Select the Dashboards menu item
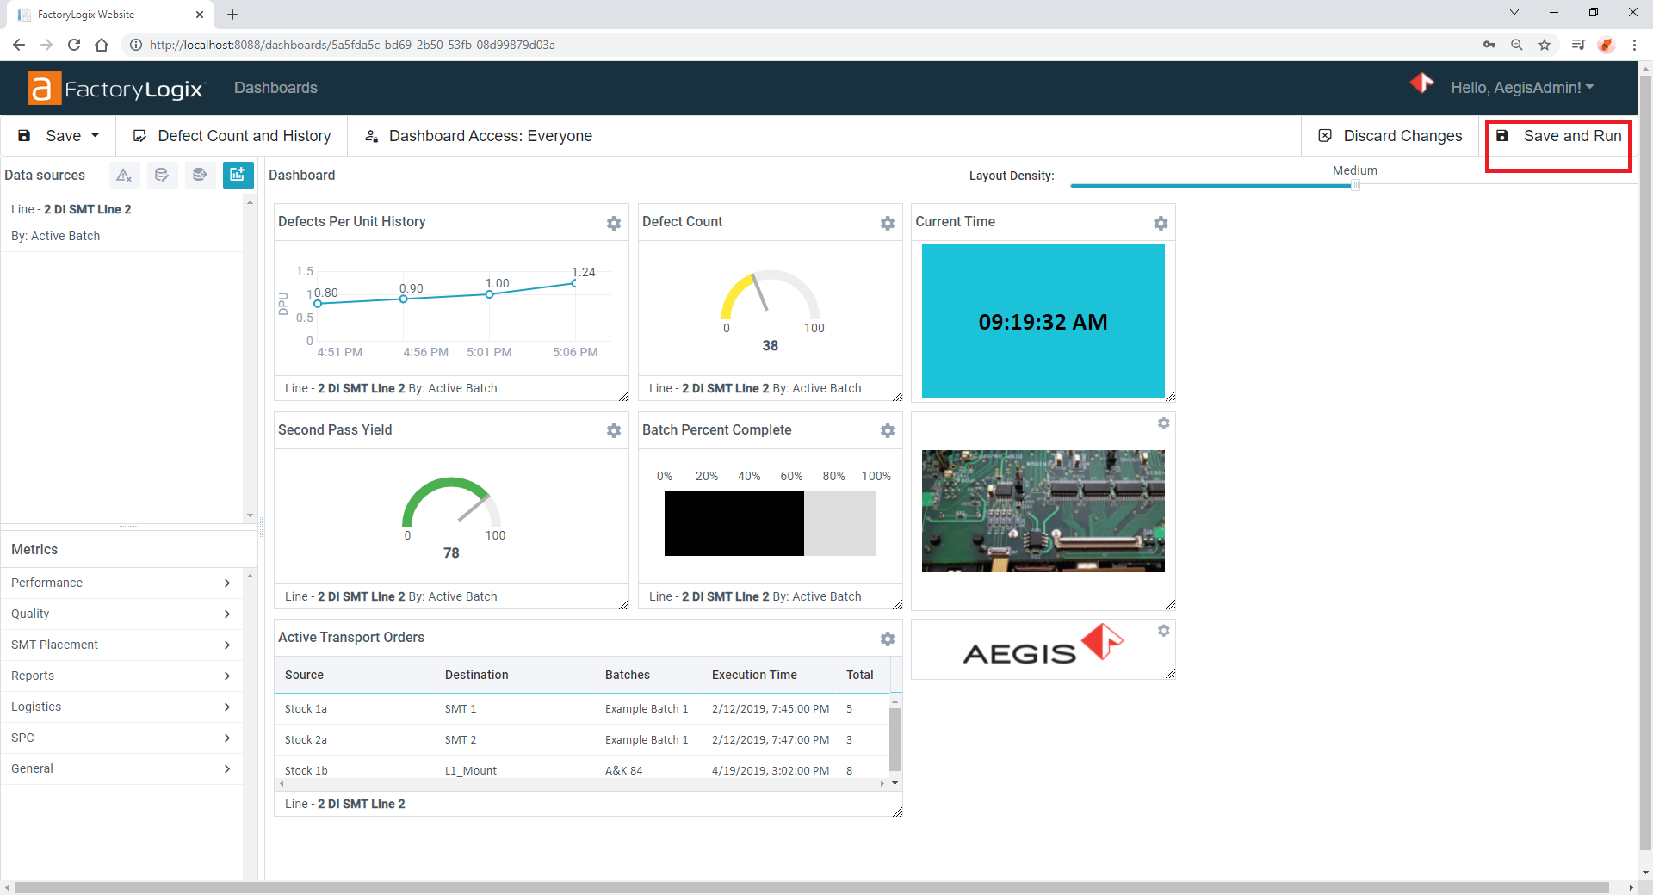The image size is (1653, 895). pos(275,87)
